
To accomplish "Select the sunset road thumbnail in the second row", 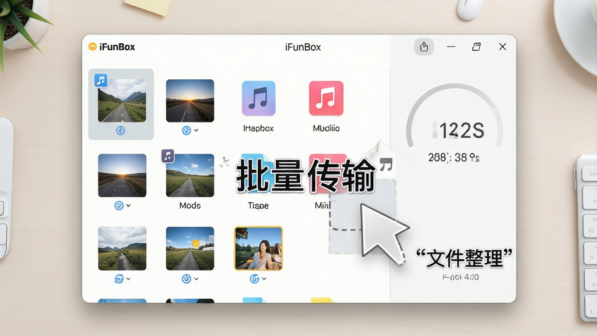I will (x=122, y=175).
